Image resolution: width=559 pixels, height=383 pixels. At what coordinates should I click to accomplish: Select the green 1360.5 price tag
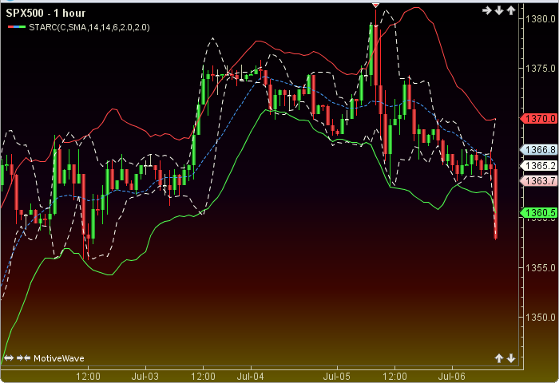pyautogui.click(x=539, y=213)
